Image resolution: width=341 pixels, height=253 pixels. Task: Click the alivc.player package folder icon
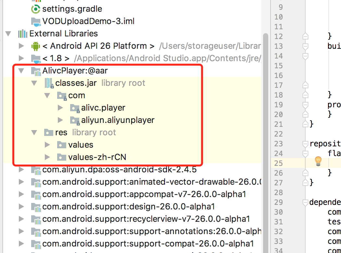click(75, 108)
